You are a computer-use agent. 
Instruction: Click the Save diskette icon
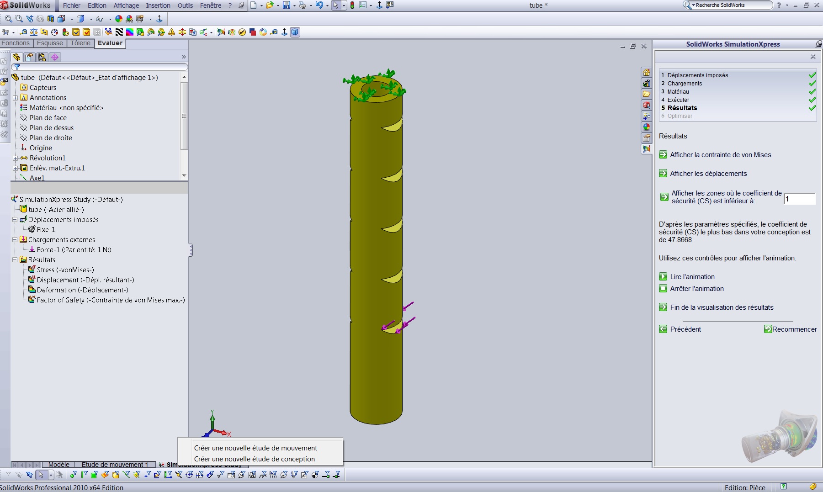point(287,5)
